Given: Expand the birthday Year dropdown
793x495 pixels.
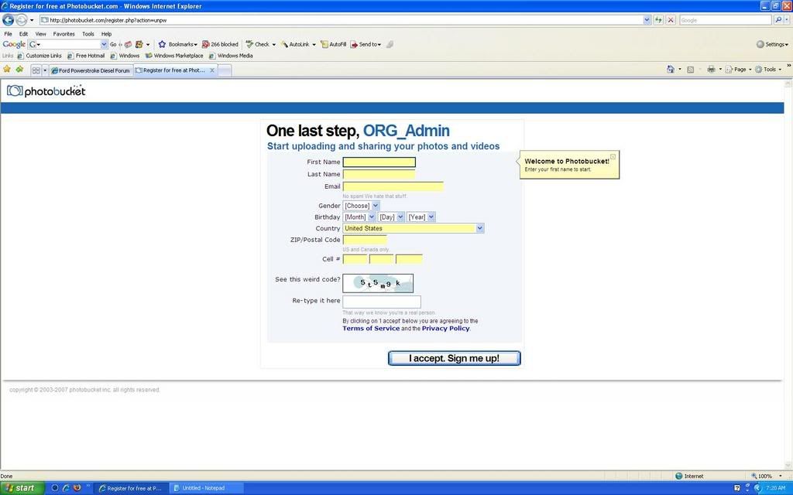Looking at the screenshot, I should (421, 217).
